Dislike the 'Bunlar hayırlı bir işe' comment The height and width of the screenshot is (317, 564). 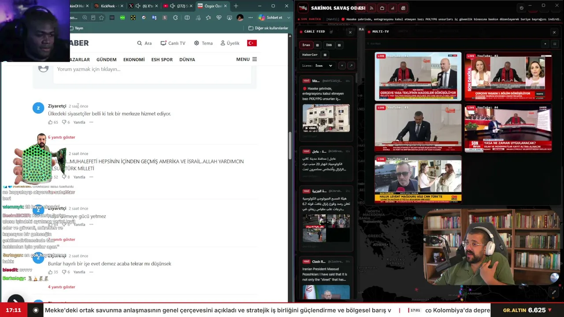coord(63,272)
